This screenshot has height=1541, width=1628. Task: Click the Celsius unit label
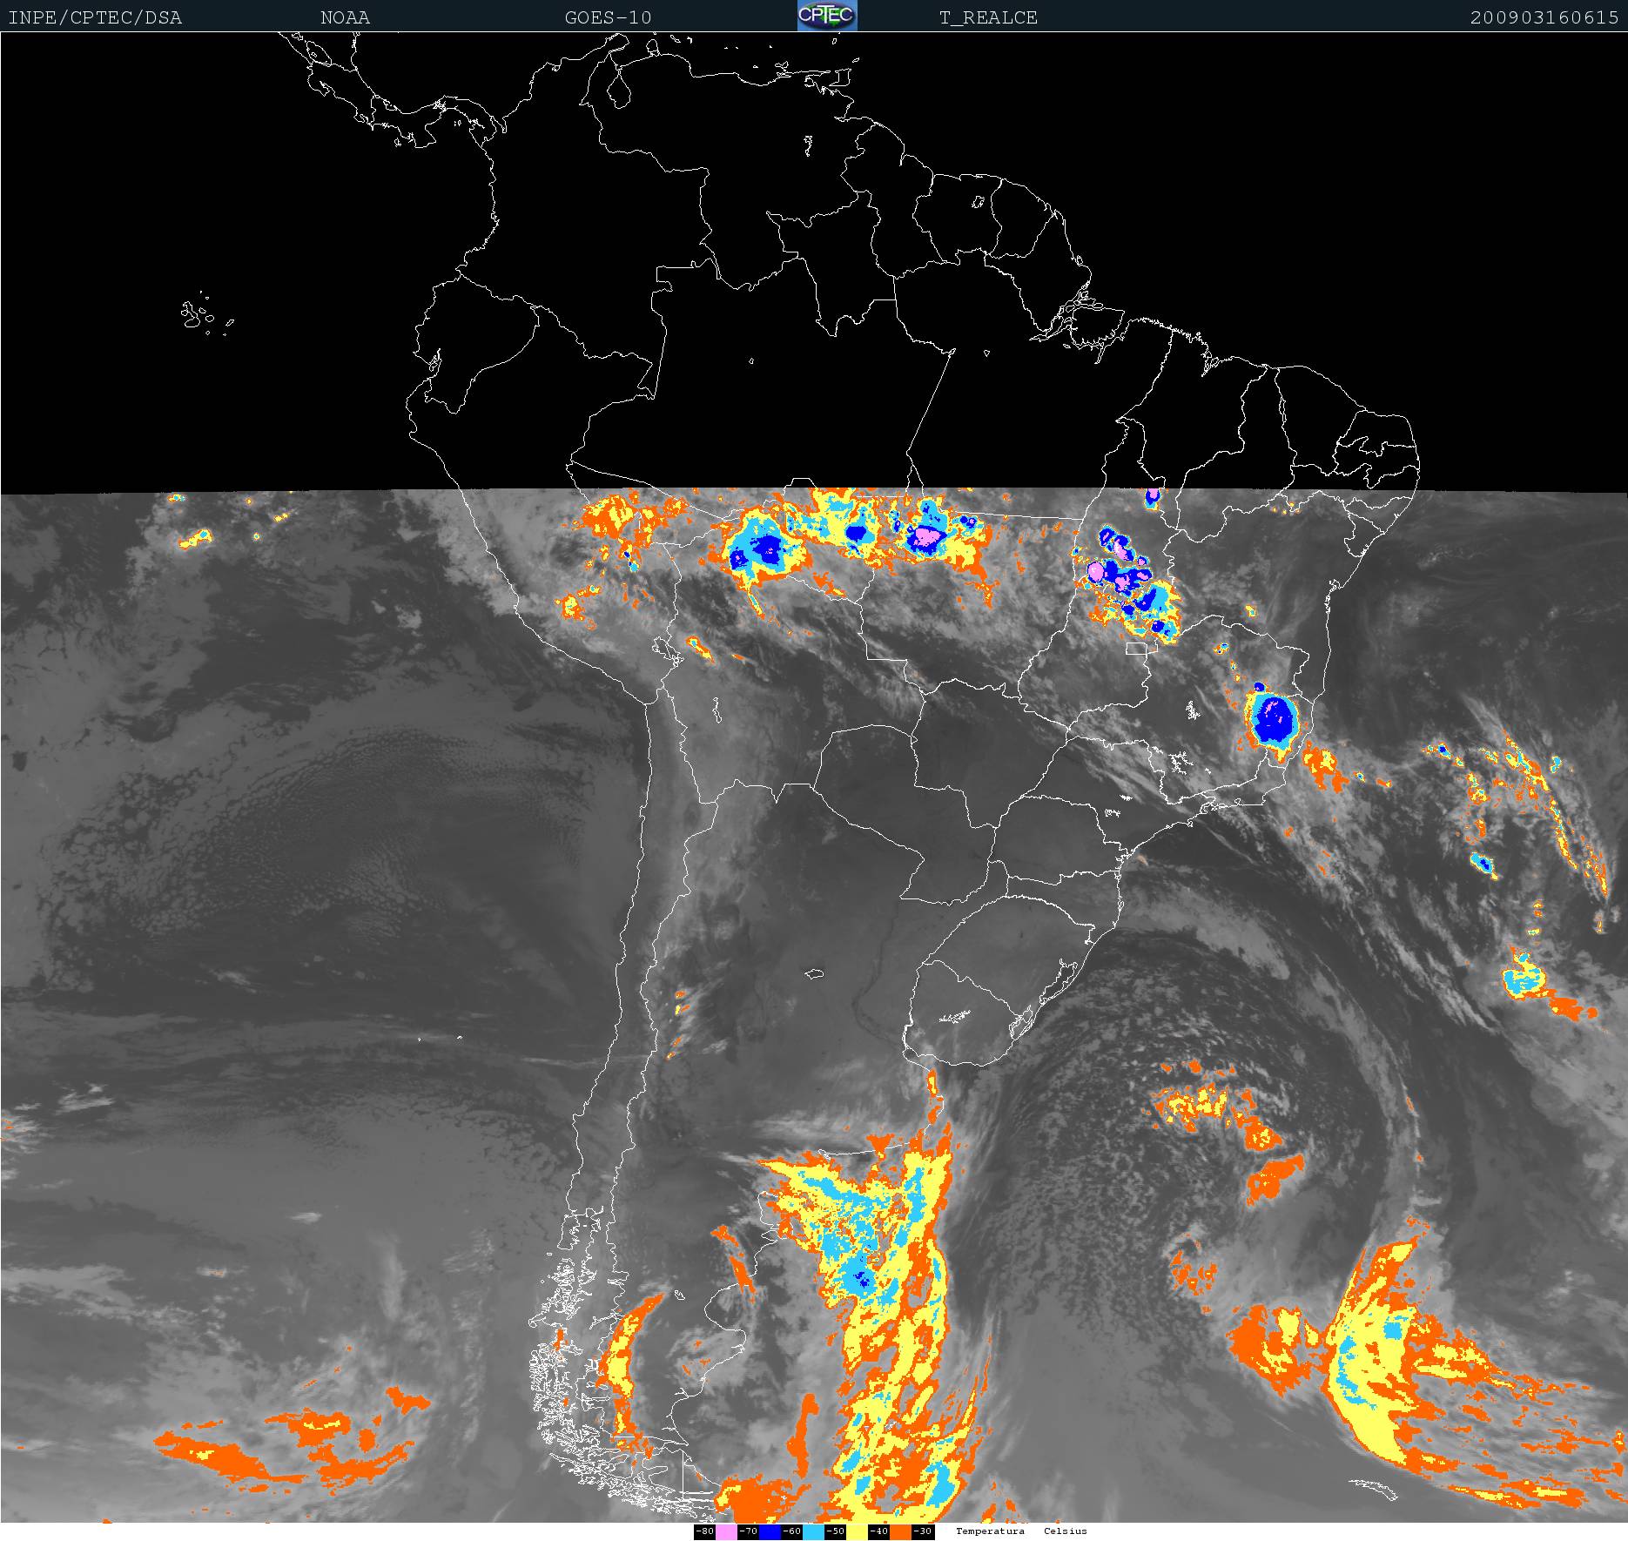click(1066, 1531)
